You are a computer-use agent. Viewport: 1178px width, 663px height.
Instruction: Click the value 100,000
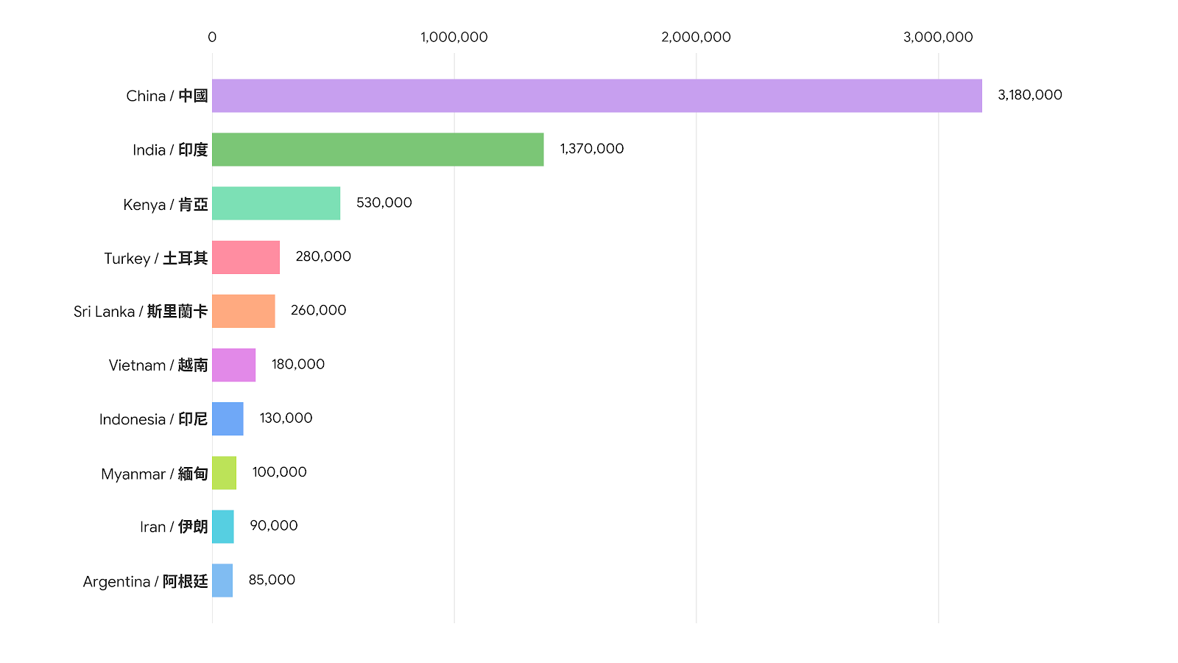(280, 471)
